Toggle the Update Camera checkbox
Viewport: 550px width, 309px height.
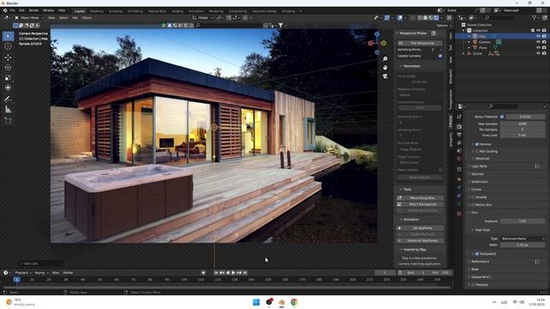pyautogui.click(x=440, y=56)
